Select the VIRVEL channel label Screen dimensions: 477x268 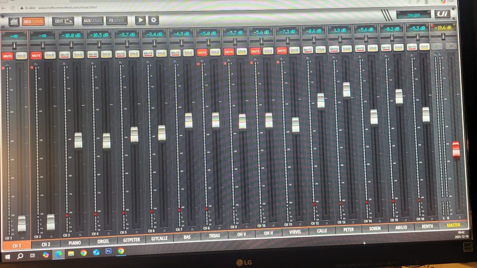[295, 232]
